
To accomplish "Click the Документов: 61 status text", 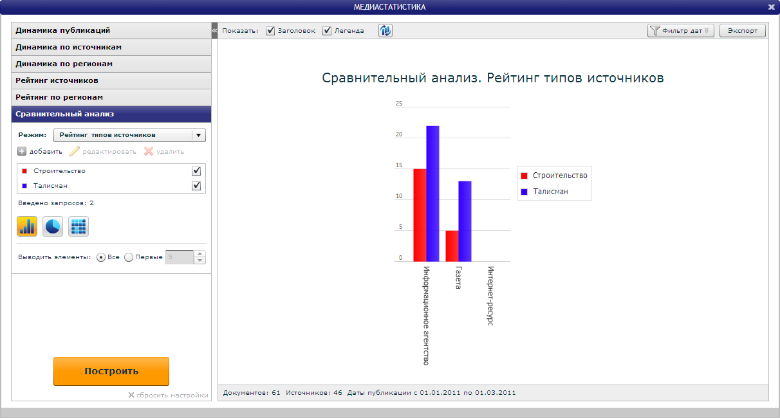I will [251, 392].
